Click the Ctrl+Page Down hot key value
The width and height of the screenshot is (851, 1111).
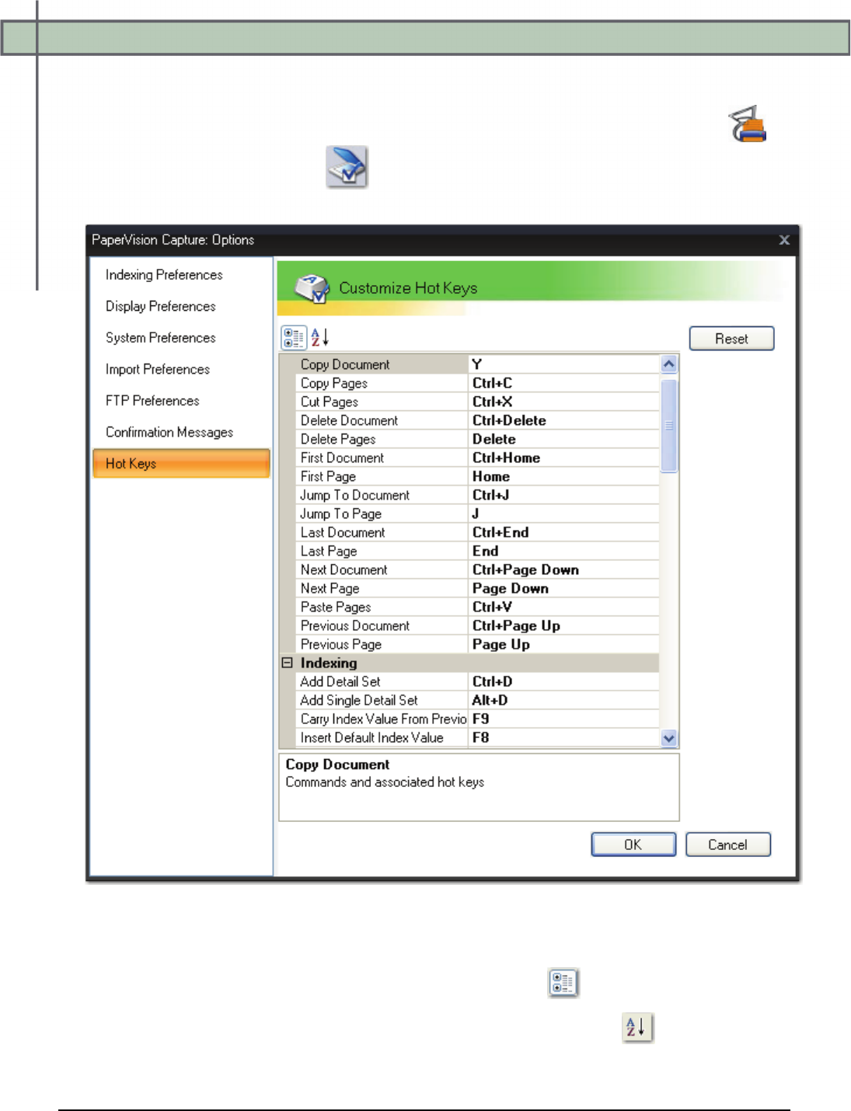(564, 569)
